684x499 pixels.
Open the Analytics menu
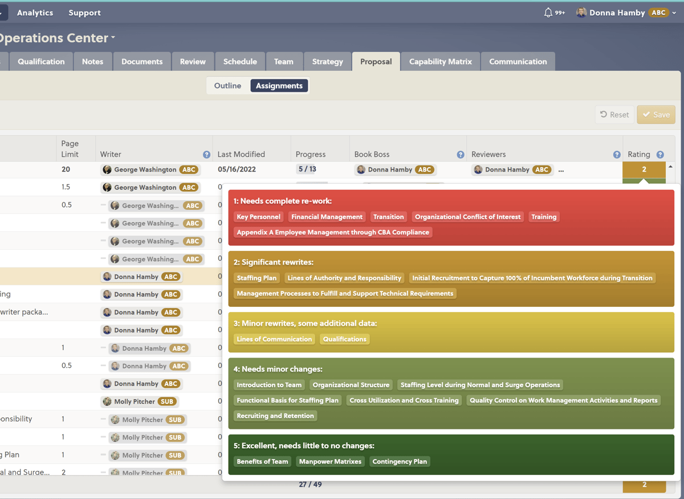35,12
